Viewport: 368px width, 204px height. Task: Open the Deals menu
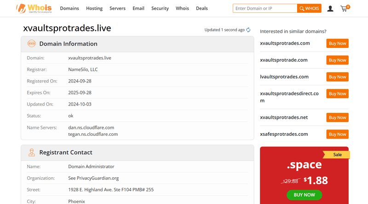(x=202, y=8)
